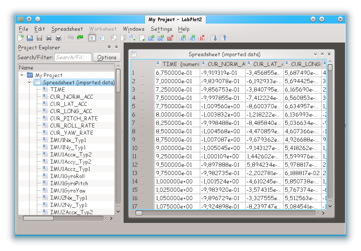Click the Open project icon
This screenshot has width=361, height=251.
coord(30,38)
